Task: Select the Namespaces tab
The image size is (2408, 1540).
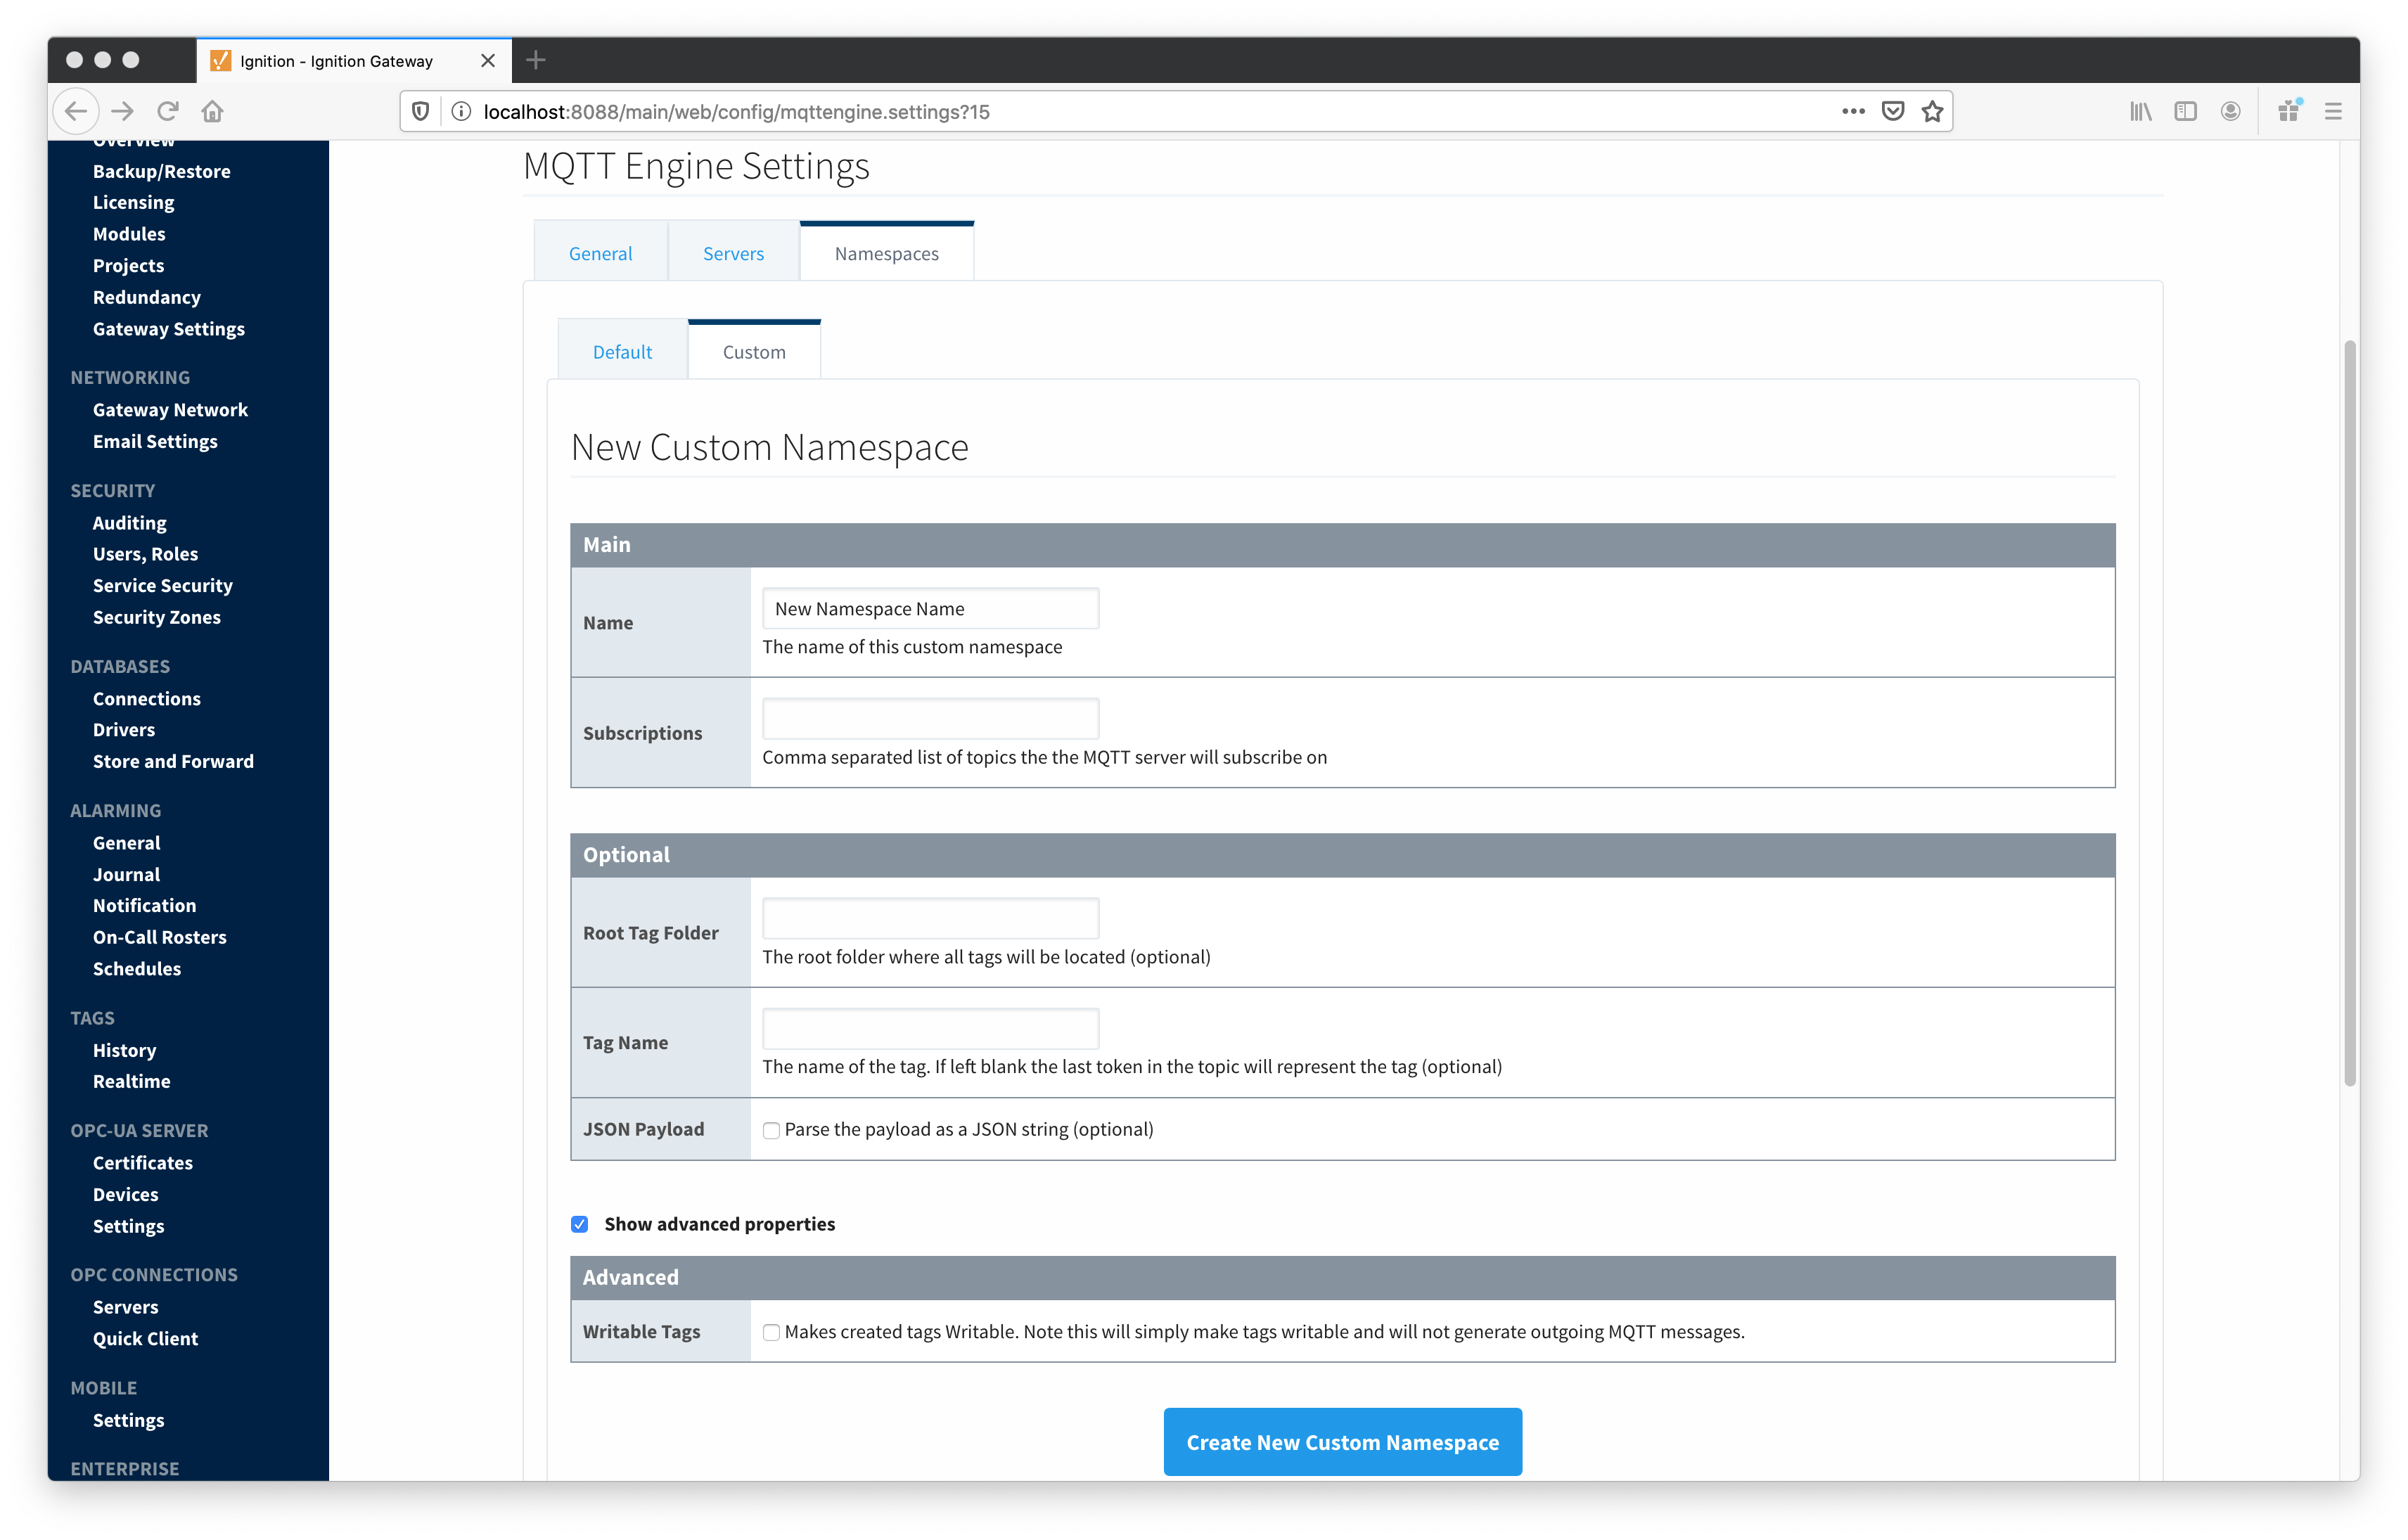Action: coord(886,253)
